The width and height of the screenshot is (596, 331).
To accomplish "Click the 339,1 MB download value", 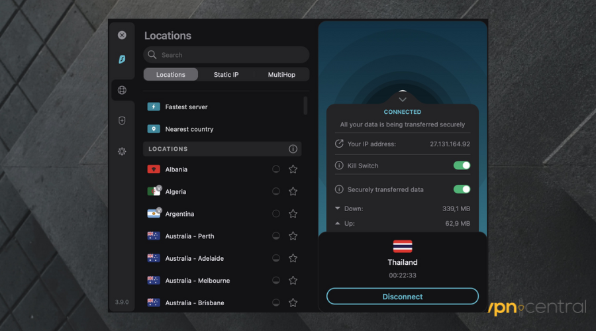I will pos(456,209).
